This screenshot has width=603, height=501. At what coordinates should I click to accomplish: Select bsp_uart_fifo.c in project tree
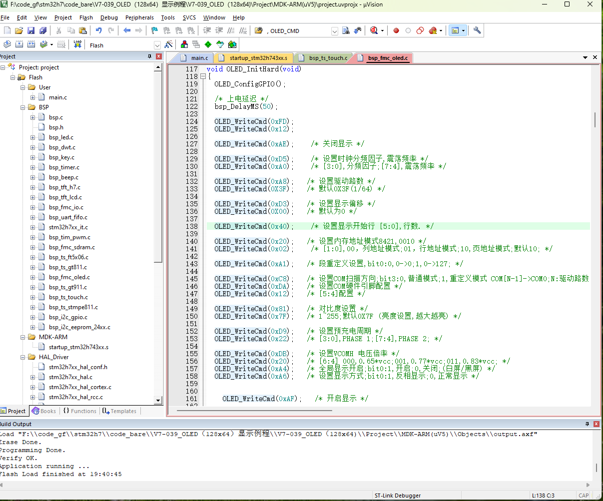pyautogui.click(x=68, y=217)
